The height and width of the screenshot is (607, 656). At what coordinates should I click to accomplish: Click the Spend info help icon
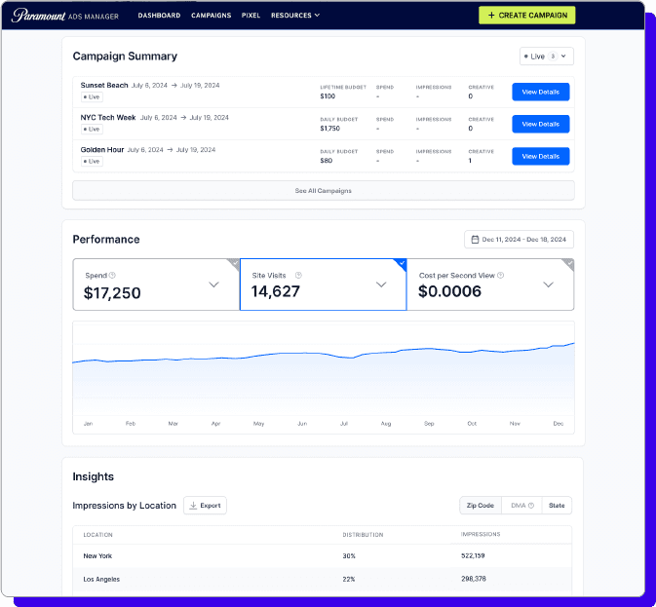112,276
